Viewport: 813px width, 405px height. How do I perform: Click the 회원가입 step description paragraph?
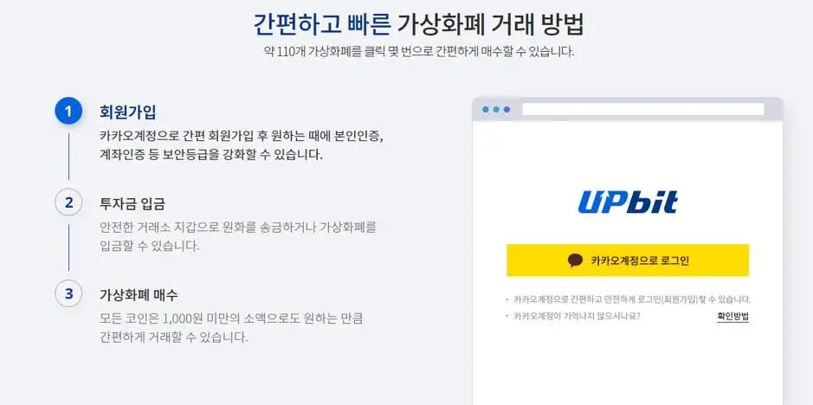tap(242, 145)
